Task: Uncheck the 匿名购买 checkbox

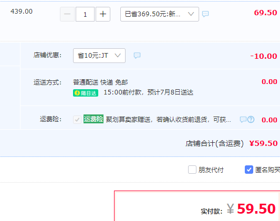Action: coord(249,170)
